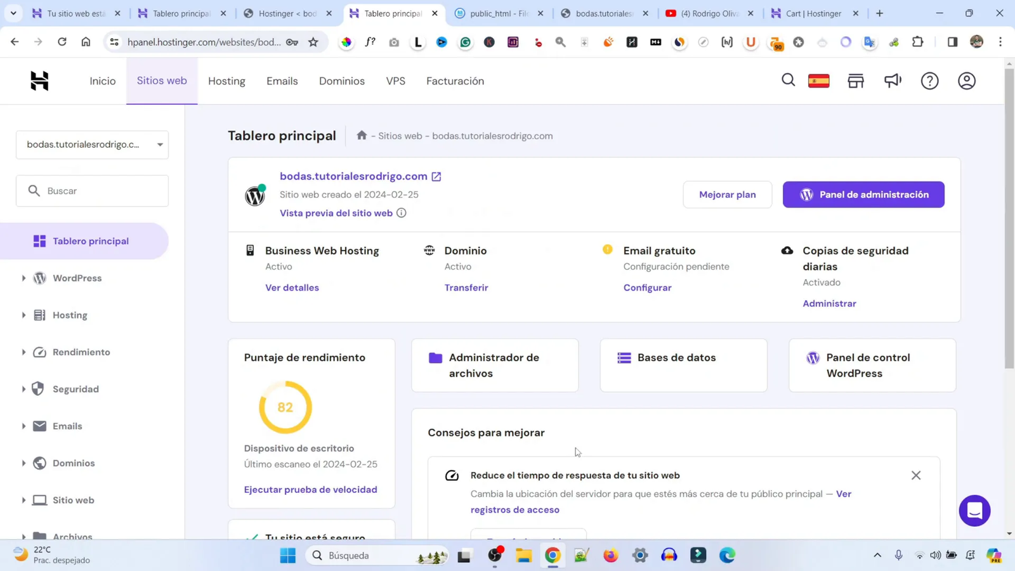Open File Explorer from the taskbar
Screen dimensions: 1015x571
[x=523, y=555]
